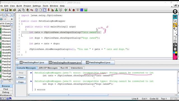This screenshot has height=101, width=179.
Task: Run the program with the red running man icon
Action: point(70,10)
